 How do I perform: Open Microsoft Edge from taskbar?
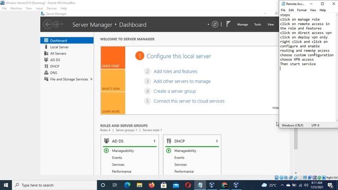click(x=127, y=185)
